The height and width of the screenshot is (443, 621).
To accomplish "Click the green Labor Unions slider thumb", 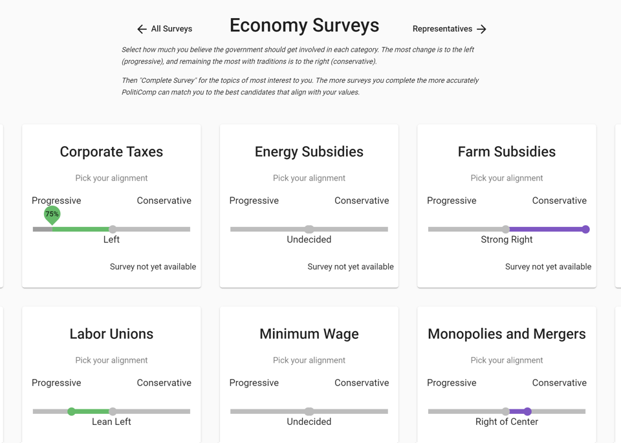I will [72, 411].
